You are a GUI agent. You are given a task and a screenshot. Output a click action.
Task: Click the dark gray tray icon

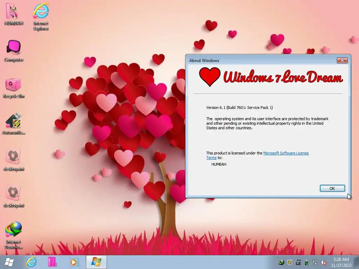point(298,262)
